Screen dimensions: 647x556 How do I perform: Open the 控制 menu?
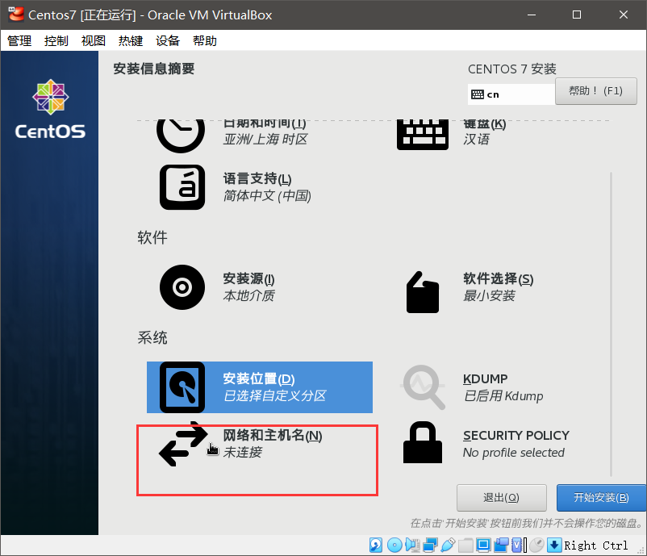tap(56, 41)
